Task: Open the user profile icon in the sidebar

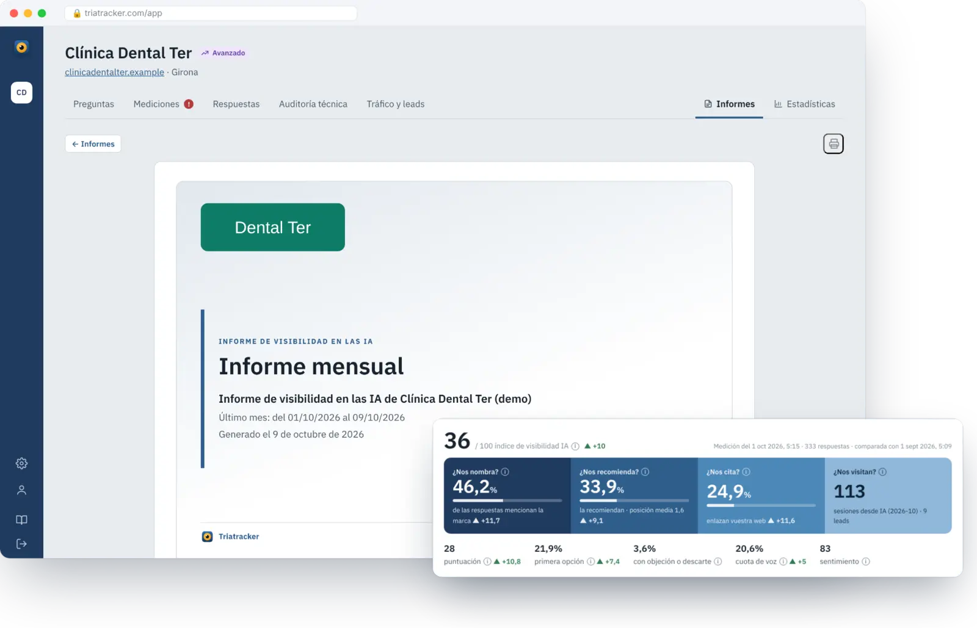Action: pyautogui.click(x=21, y=490)
